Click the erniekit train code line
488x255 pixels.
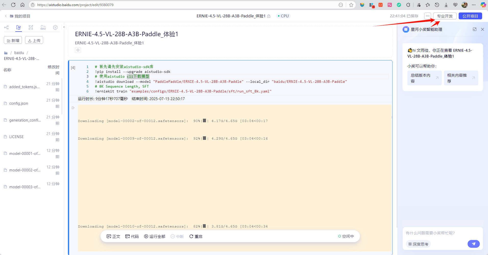183,91
